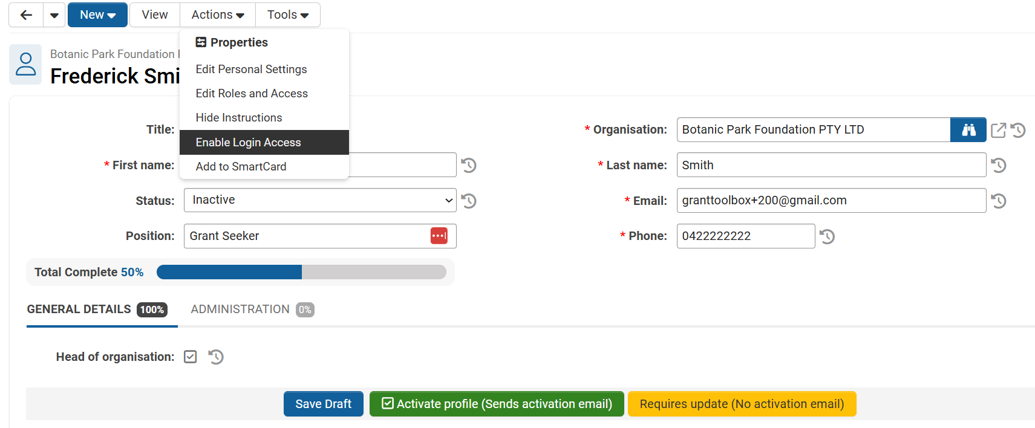The height and width of the screenshot is (428, 1035).
Task: Click history icon beside Status dropdown
Action: (x=469, y=201)
